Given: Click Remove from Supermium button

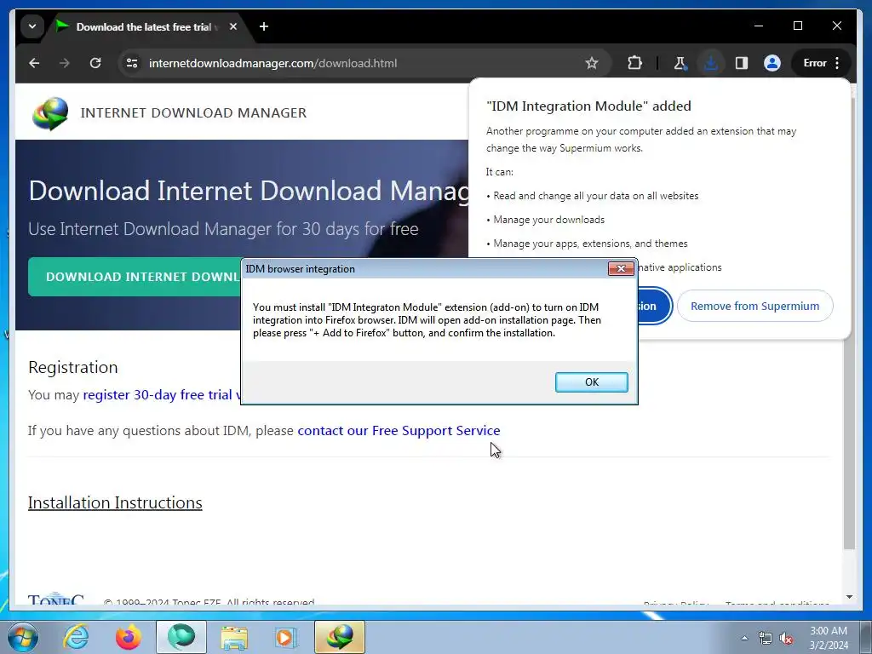Looking at the screenshot, I should [x=754, y=306].
